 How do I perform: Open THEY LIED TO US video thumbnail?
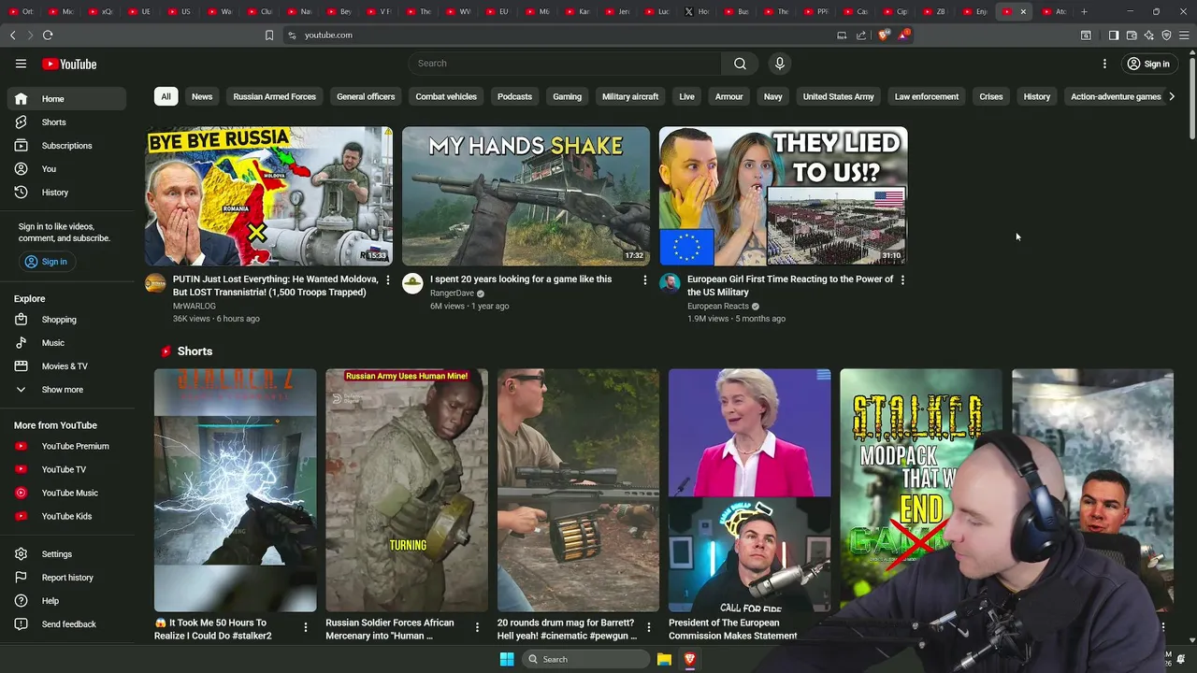[783, 196]
